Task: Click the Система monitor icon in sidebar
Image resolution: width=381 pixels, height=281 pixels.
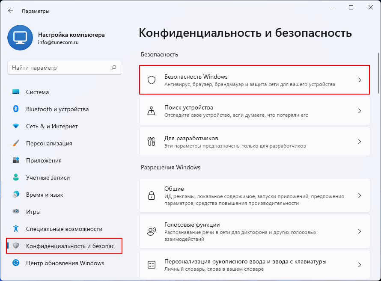Action: [16, 92]
